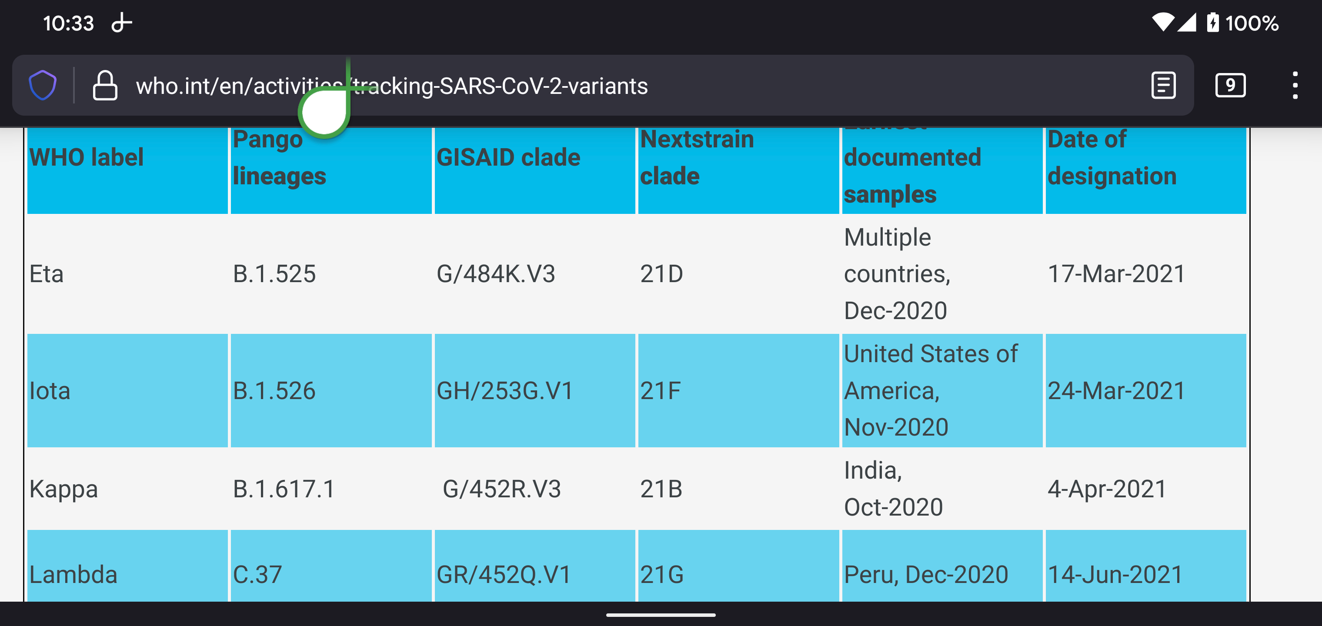Screen dimensions: 1322x626
Task: Select the Eta variant cell
Action: (x=47, y=274)
